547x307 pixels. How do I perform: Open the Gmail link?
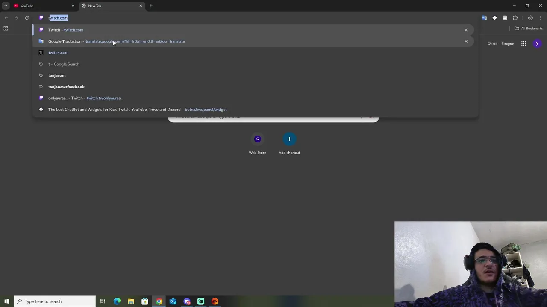tap(492, 43)
